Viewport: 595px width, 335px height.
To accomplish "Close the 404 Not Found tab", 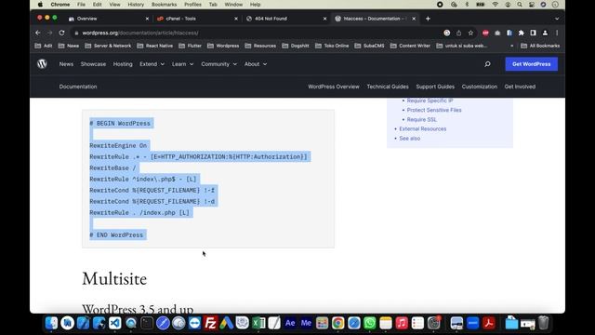I will click(x=324, y=19).
